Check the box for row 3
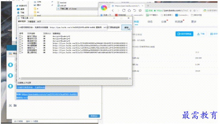220x125 pixels. tap(20, 41)
